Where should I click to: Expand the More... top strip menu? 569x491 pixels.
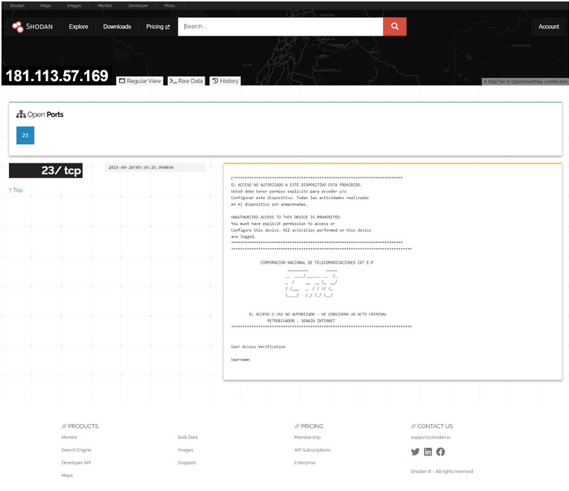click(x=170, y=5)
